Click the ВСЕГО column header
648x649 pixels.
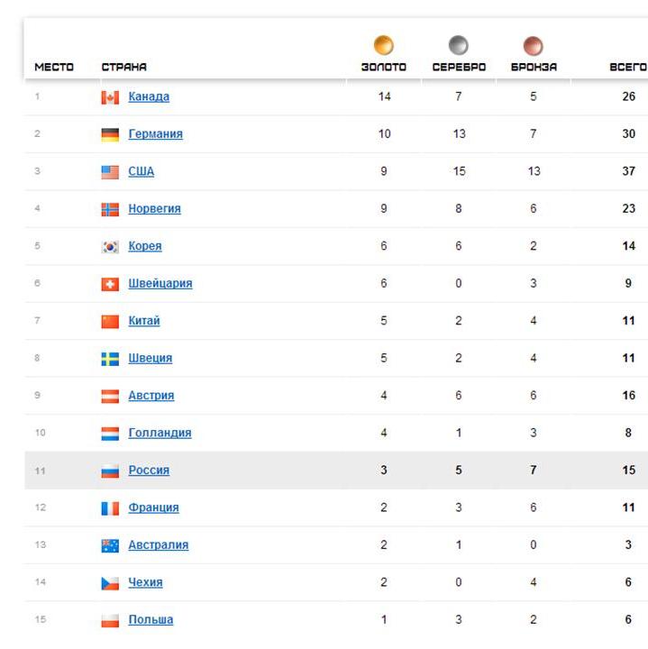click(628, 67)
